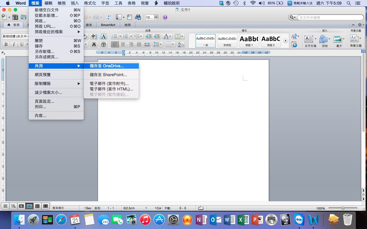The width and height of the screenshot is (367, 229).
Task: Expand the 限制權限 submenu
Action: pyautogui.click(x=56, y=84)
